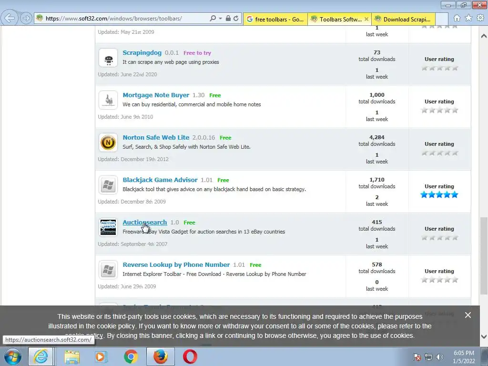Open Windows Explorer folder in taskbar
The image size is (488, 366).
pyautogui.click(x=72, y=357)
